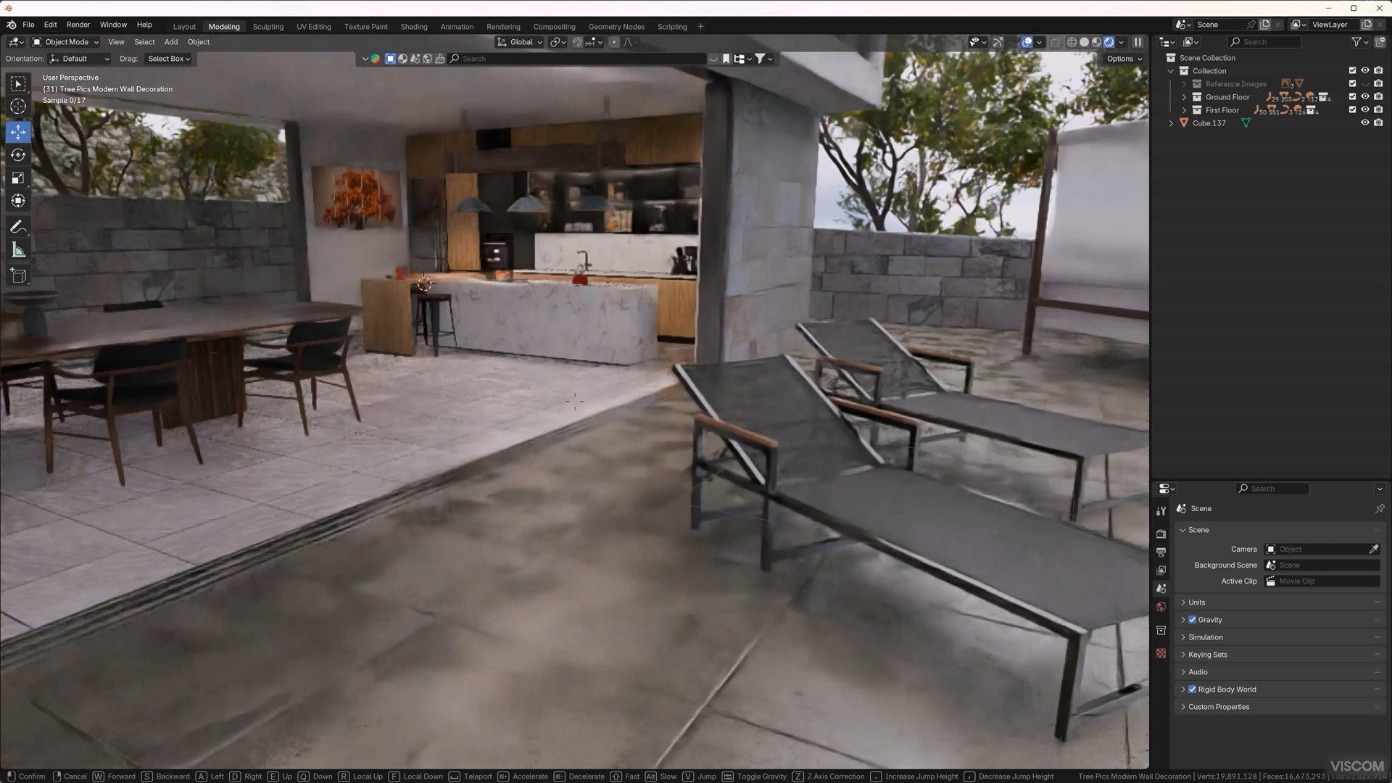
Task: Select the Scale tool
Action: click(18, 178)
